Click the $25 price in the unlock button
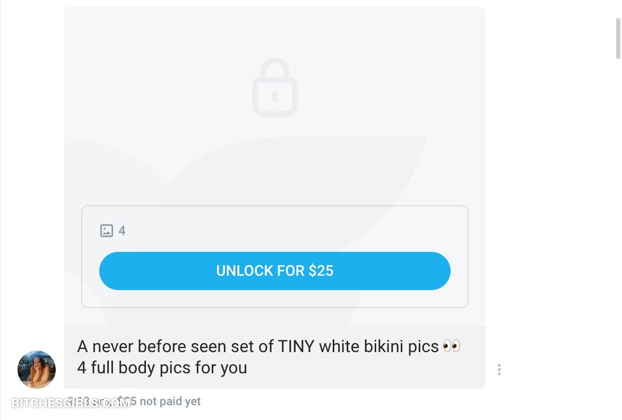 [x=321, y=271]
